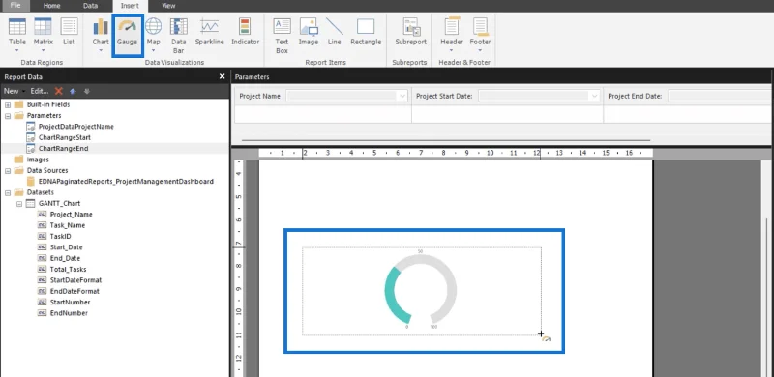Viewport: 774px width, 377px height.
Task: Insert a Data Bar
Action: (178, 36)
